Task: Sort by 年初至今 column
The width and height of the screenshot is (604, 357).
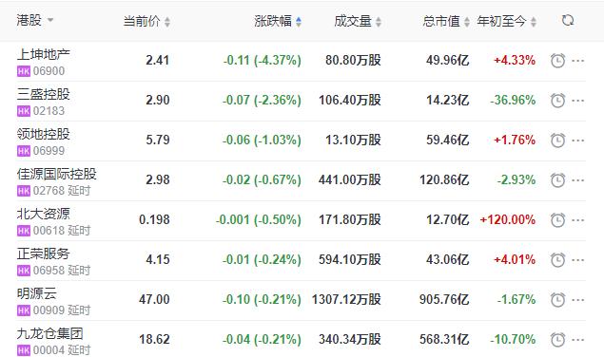Action: pyautogui.click(x=507, y=21)
